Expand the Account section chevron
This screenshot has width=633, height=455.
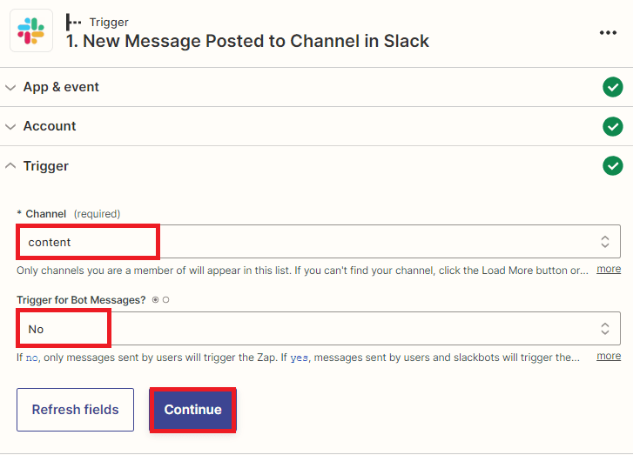[x=10, y=126]
